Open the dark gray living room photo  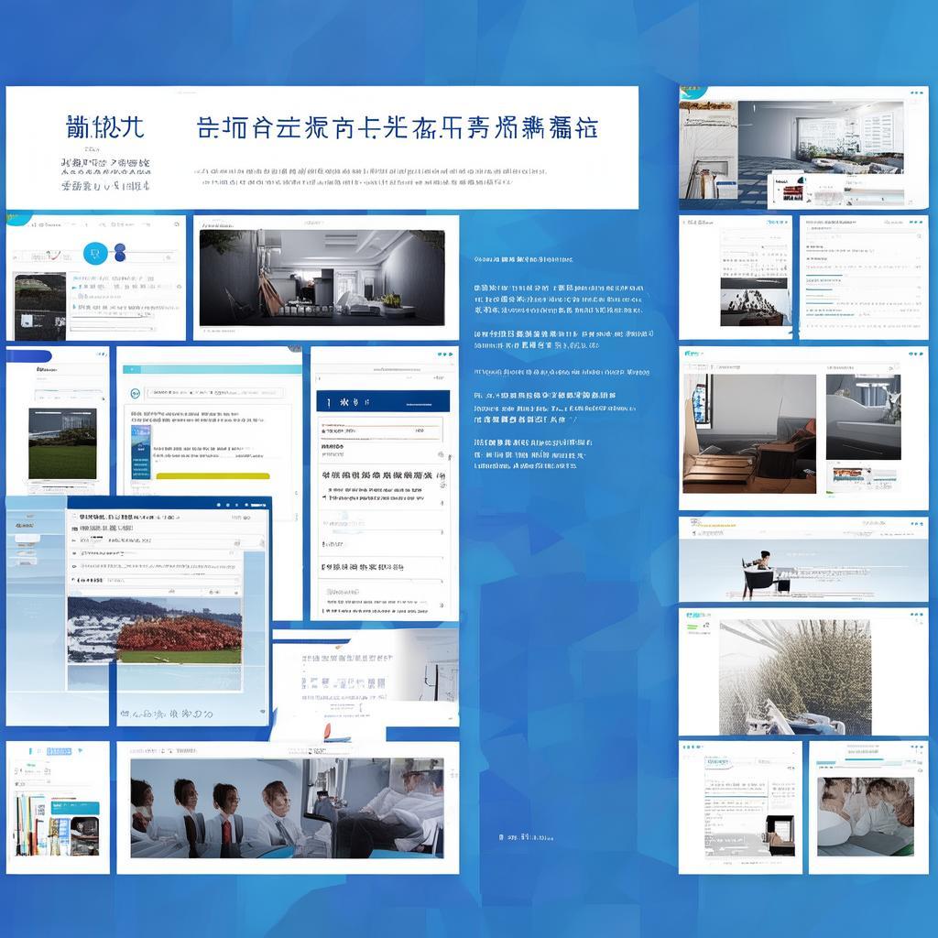click(322, 277)
